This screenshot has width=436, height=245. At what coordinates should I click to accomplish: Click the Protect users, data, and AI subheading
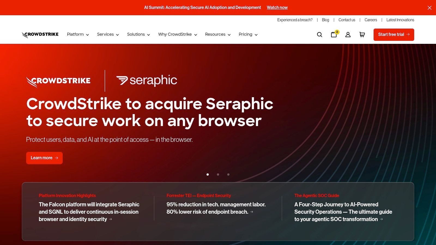[109, 140]
